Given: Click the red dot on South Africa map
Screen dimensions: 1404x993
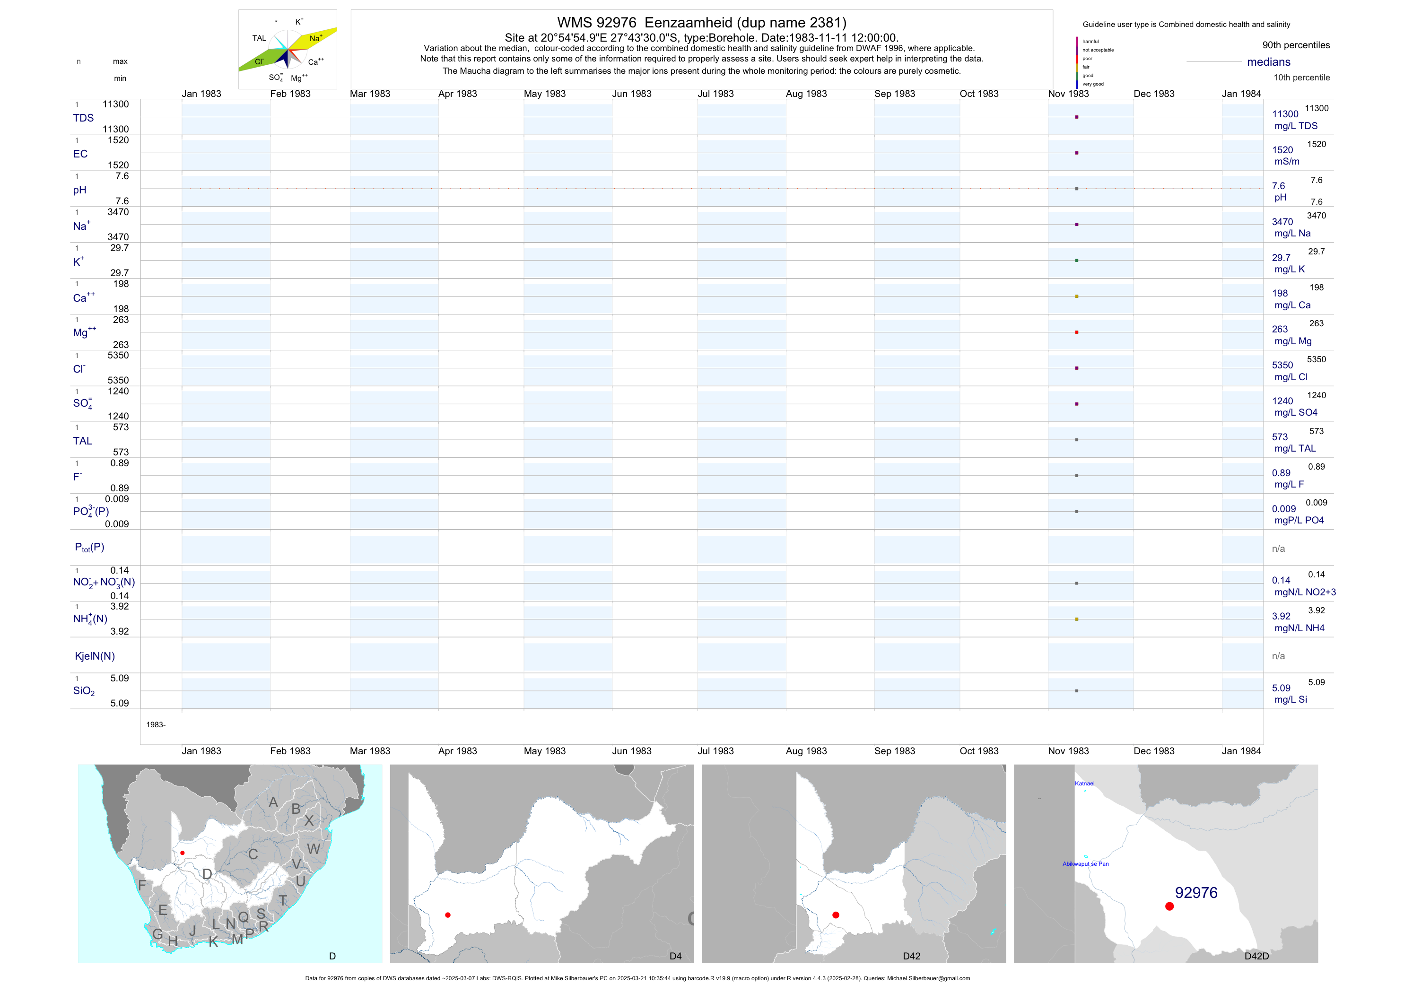Looking at the screenshot, I should pos(182,853).
